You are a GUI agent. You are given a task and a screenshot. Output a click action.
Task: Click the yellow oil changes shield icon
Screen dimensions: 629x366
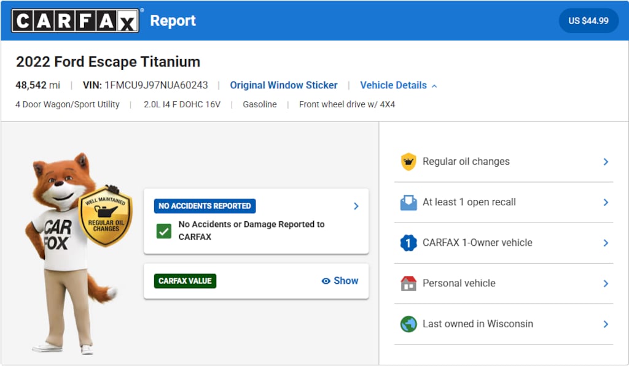click(x=409, y=161)
